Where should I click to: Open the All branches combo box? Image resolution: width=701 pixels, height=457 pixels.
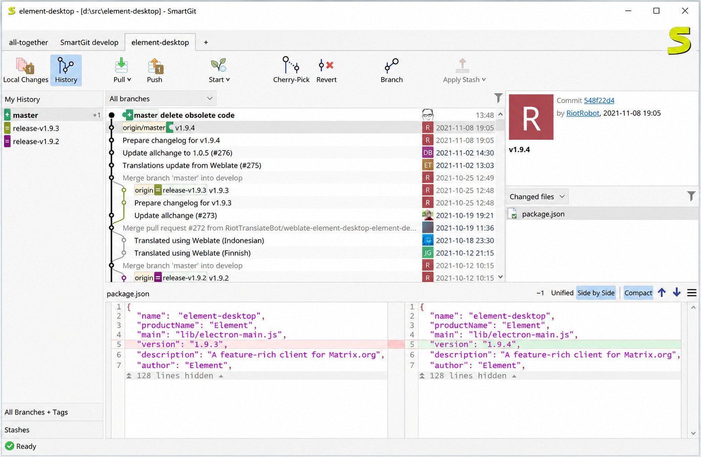coord(161,98)
